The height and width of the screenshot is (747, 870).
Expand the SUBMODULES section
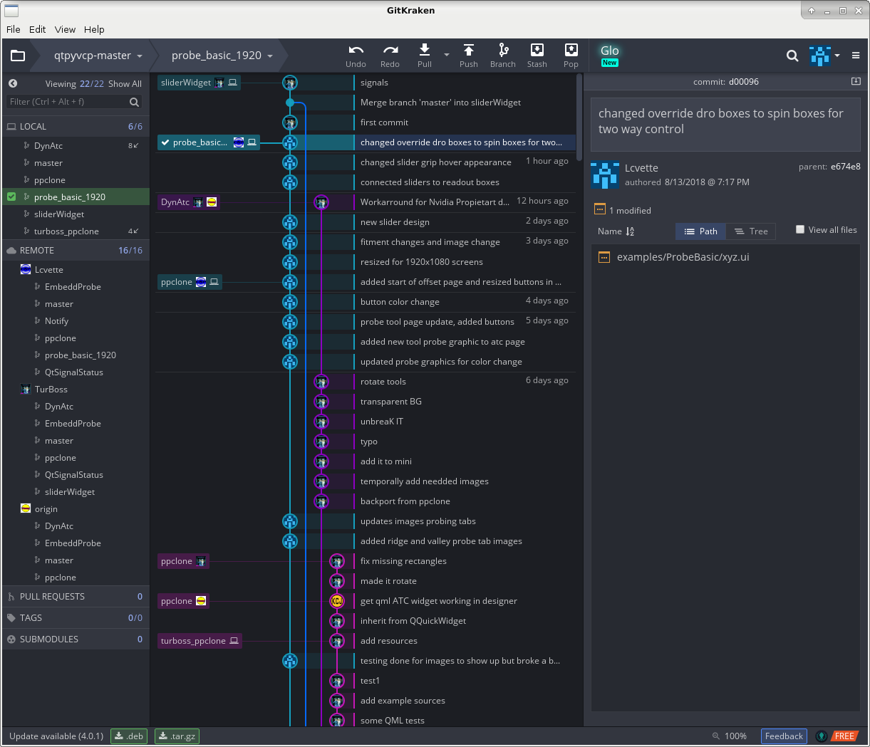point(76,639)
